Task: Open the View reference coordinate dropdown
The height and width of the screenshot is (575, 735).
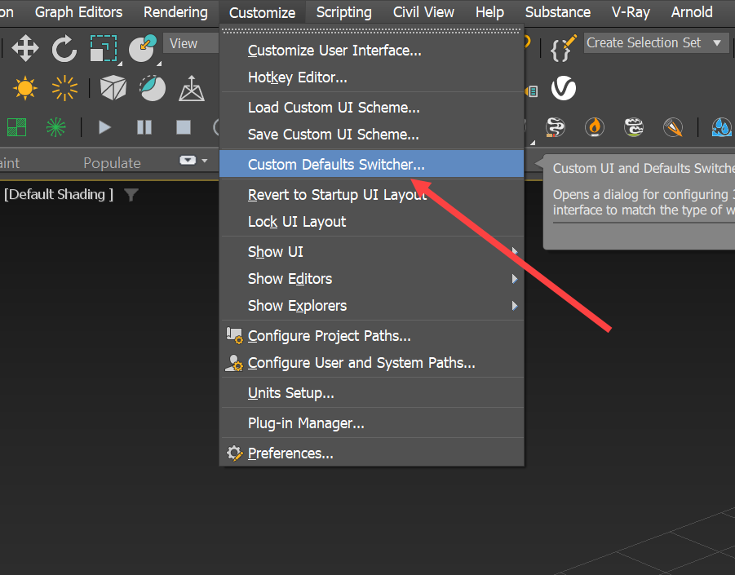Action: pos(191,43)
